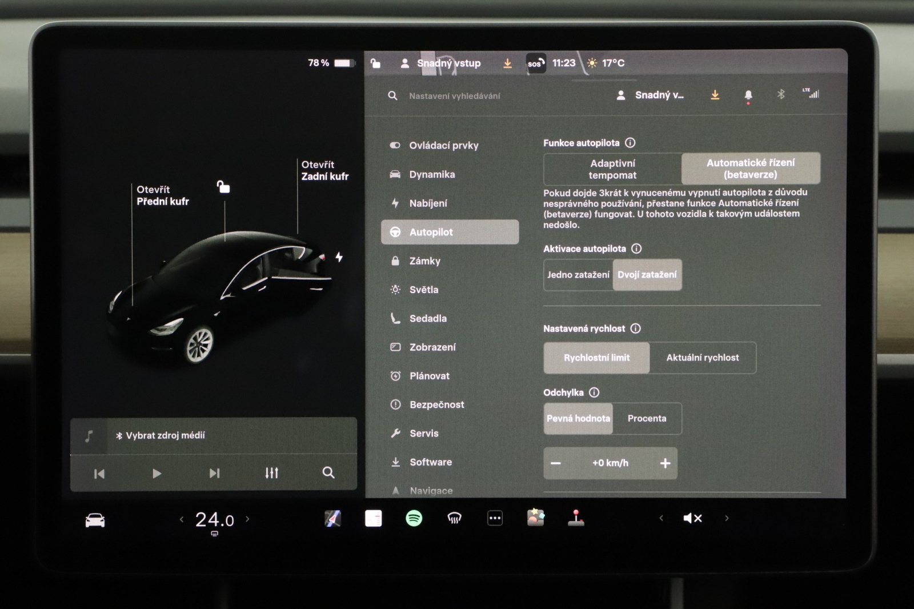Click the Nastavení vyhledávání search field

(455, 96)
